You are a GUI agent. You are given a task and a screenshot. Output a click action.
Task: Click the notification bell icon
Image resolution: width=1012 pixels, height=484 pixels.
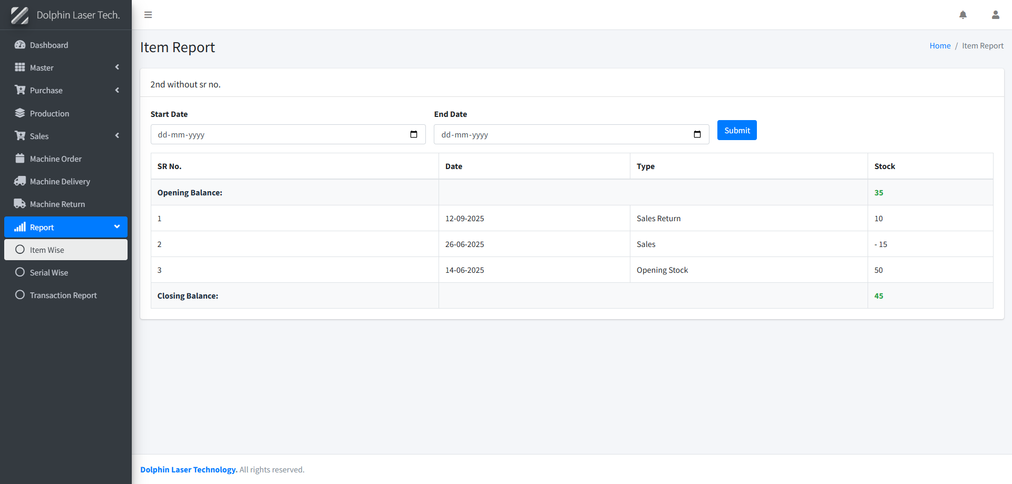pos(962,15)
